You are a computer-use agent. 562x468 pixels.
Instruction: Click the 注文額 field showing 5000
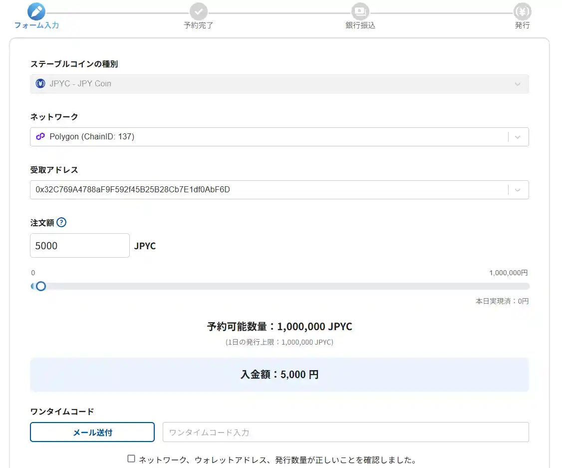[79, 245]
